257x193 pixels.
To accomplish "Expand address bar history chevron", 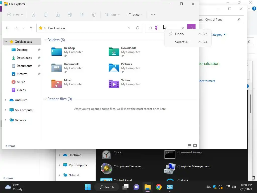I will (x=129, y=28).
